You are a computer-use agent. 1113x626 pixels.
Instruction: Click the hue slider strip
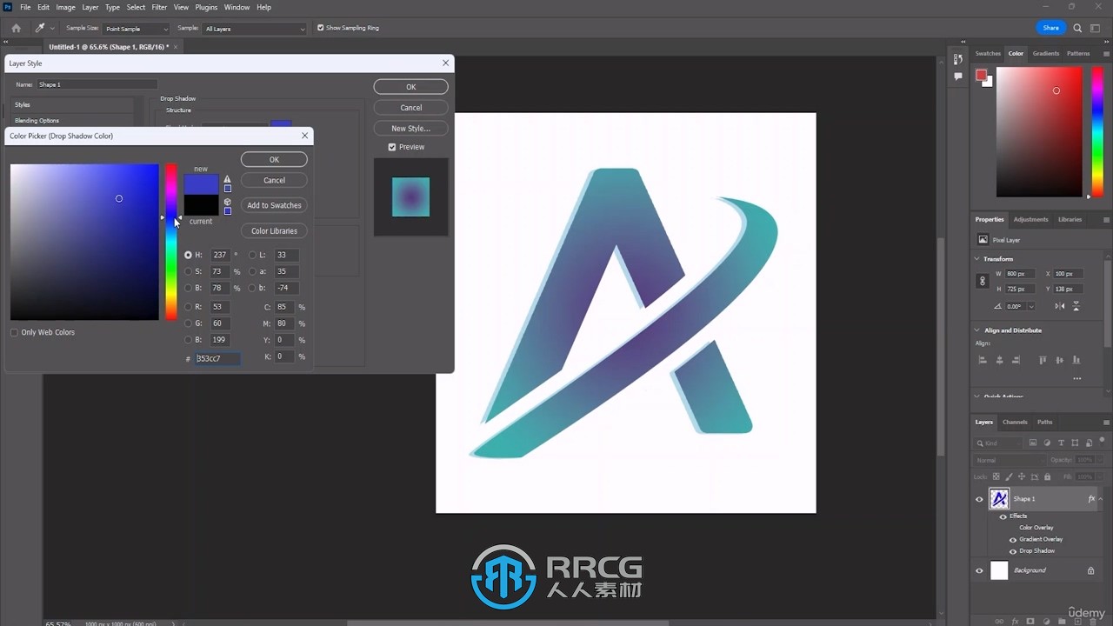pos(171,242)
